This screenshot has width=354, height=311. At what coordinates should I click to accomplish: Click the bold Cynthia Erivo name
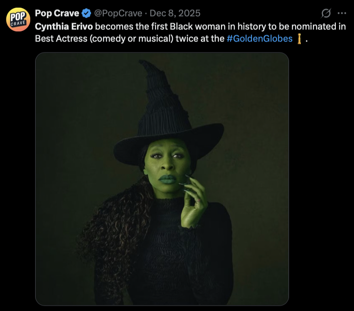64,26
